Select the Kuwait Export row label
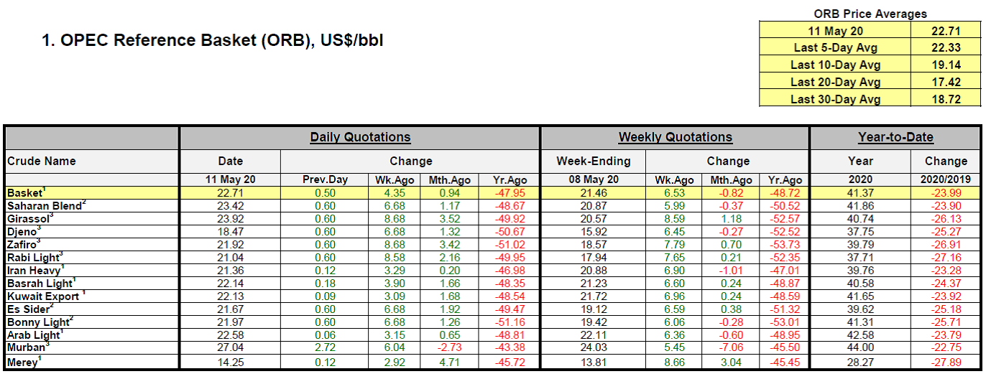Viewport: 986px width, 379px height. 43,296
